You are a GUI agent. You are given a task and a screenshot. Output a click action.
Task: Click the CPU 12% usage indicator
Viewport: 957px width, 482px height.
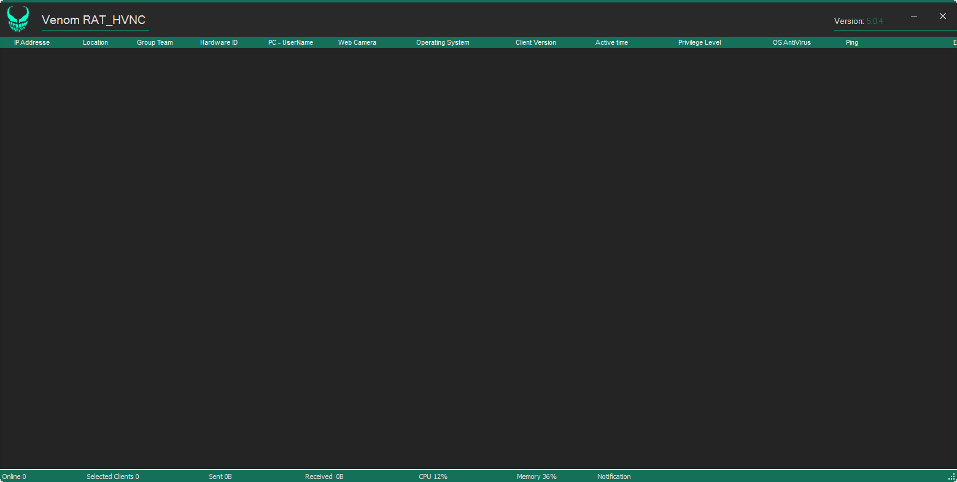point(433,476)
